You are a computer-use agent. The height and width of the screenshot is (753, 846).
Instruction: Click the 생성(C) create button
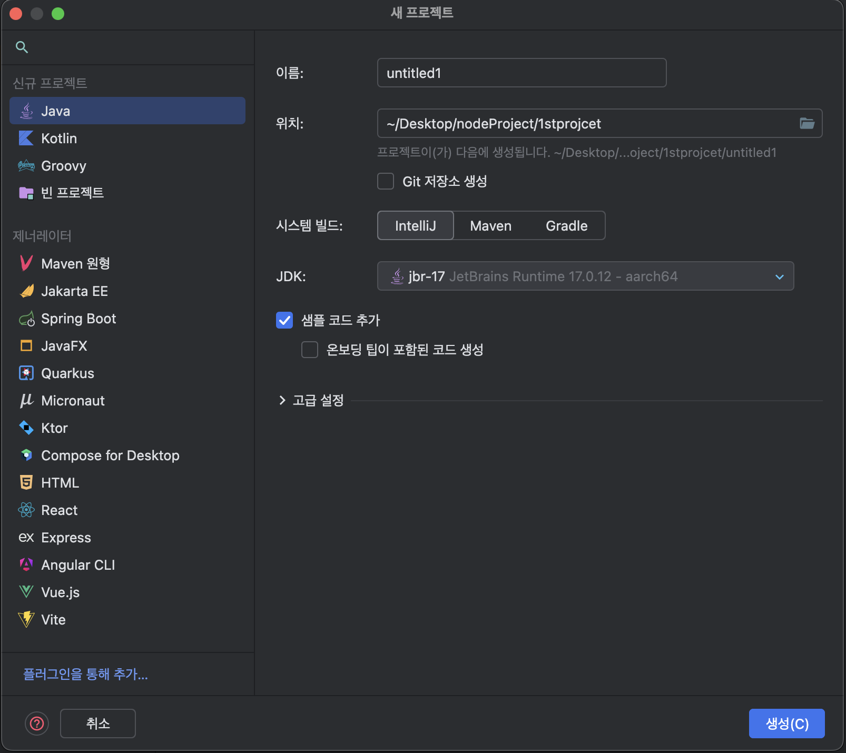click(787, 724)
